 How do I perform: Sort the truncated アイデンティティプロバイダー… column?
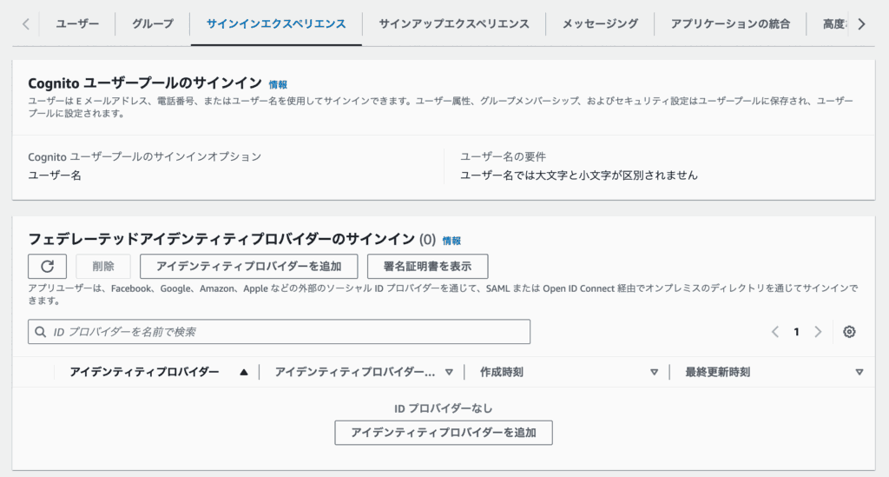click(449, 372)
